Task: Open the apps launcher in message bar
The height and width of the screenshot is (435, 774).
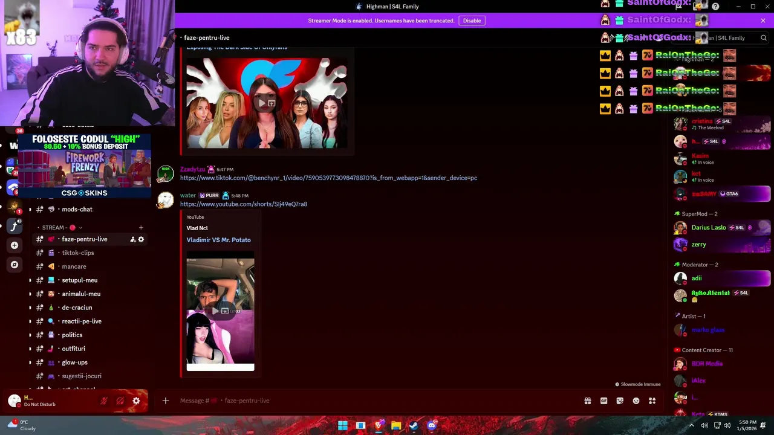Action: pos(652,401)
